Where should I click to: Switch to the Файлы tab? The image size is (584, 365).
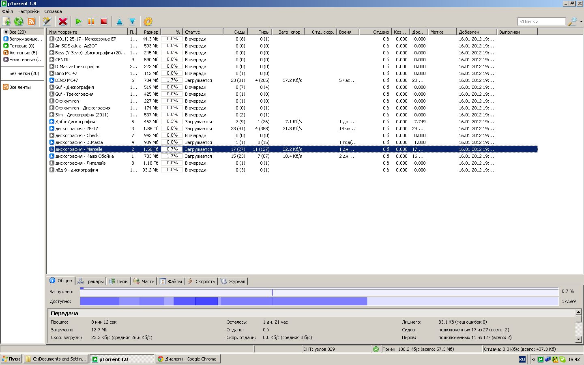[171, 281]
